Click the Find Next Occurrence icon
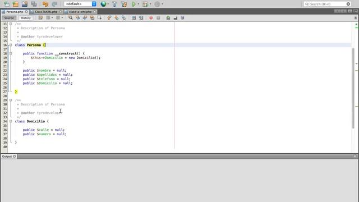This screenshot has height=202, width=359. tap(85, 18)
